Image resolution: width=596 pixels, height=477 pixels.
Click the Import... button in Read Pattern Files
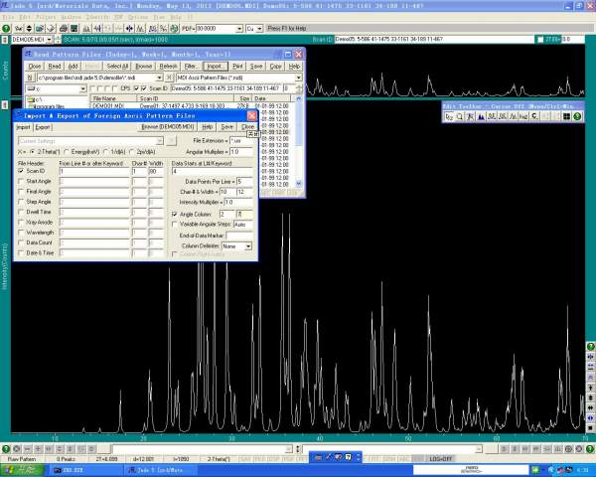(215, 65)
